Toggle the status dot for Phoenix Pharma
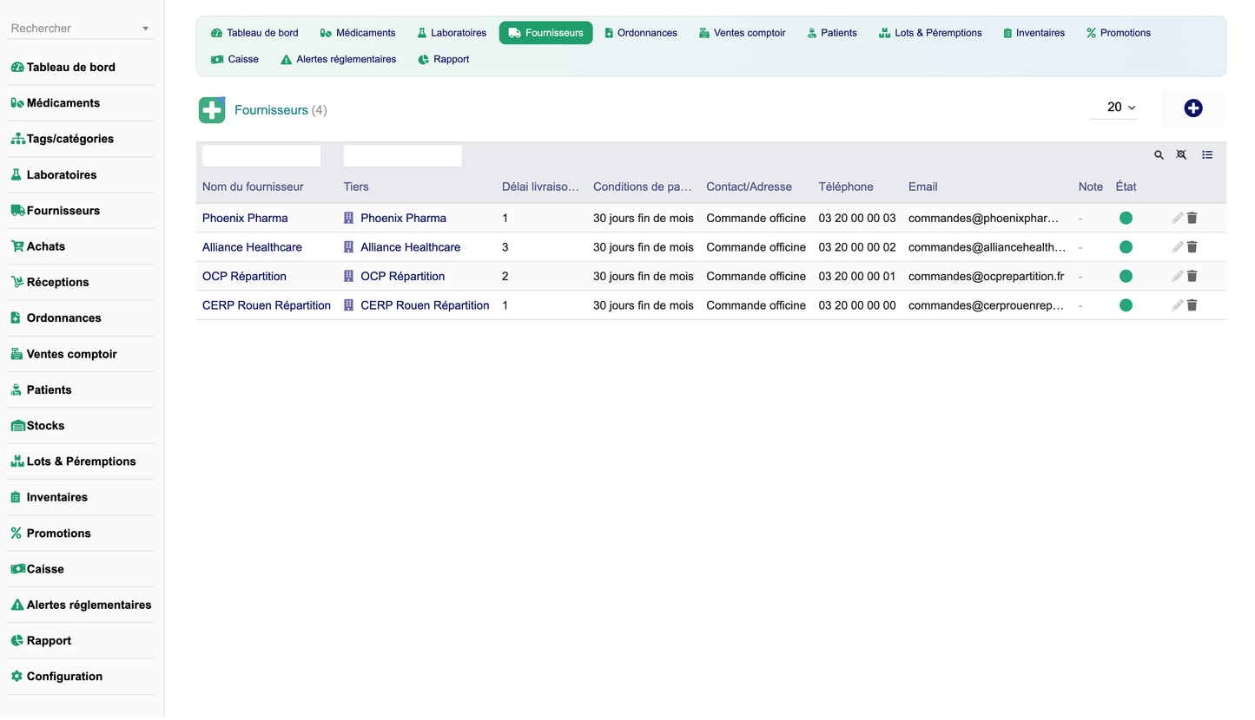This screenshot has width=1255, height=720. (x=1126, y=219)
